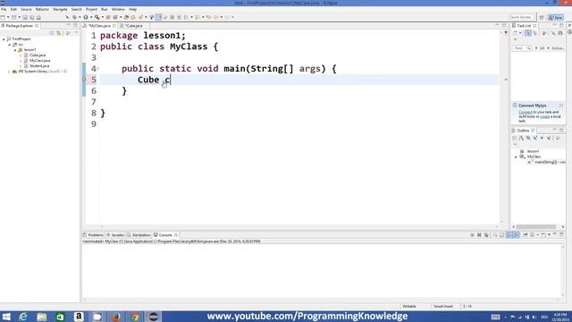This screenshot has width=572, height=322.
Task: Click the Find field in Task List
Action: [521, 48]
